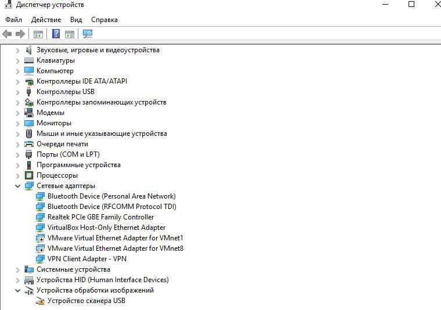441x310 pixels.
Task: Click the icon beside Программные устройства
Action: tap(28, 165)
